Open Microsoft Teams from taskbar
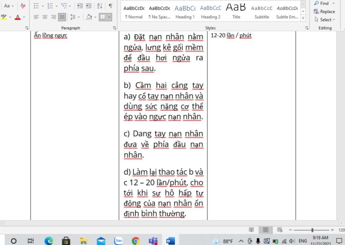Screen dimensions: 345x245 coord(153,241)
